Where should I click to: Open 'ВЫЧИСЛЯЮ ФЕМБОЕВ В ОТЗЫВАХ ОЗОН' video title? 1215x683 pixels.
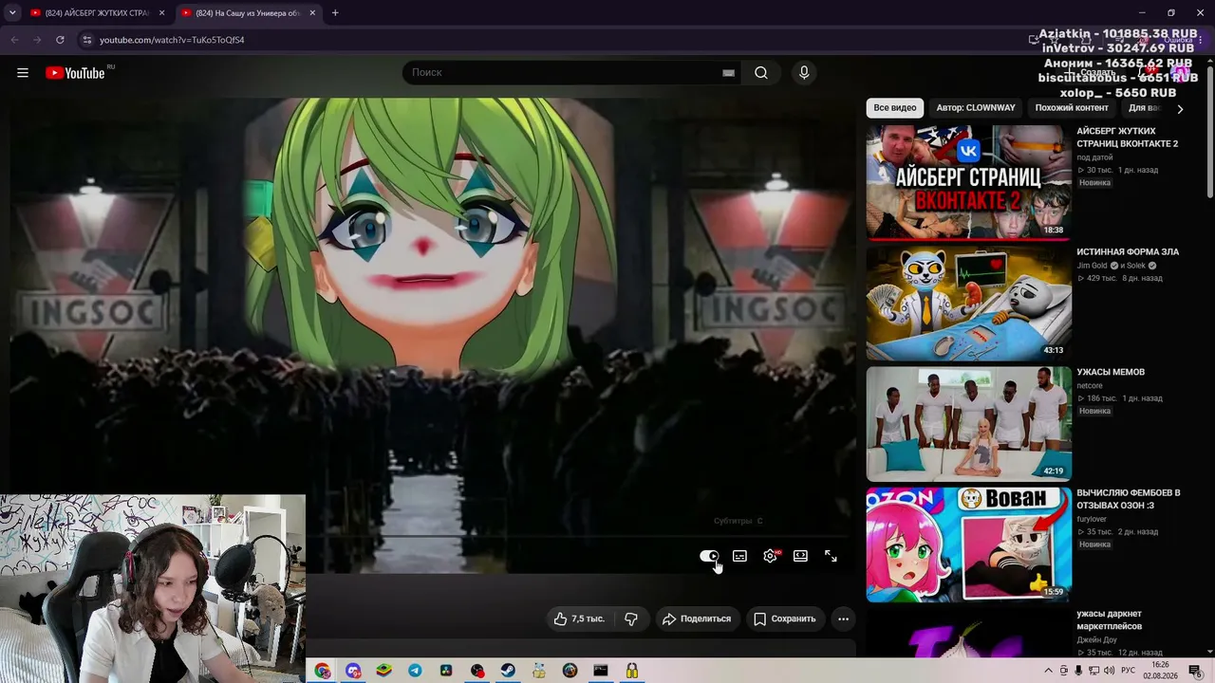point(1129,499)
